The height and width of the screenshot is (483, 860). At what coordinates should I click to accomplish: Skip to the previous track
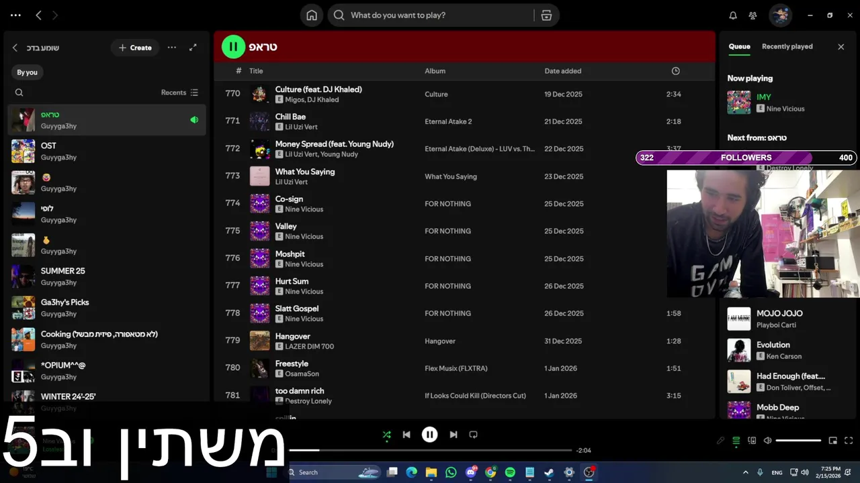coord(406,435)
